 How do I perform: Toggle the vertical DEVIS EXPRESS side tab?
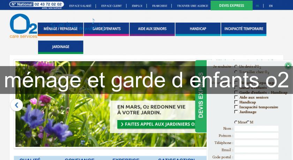pos(201,96)
